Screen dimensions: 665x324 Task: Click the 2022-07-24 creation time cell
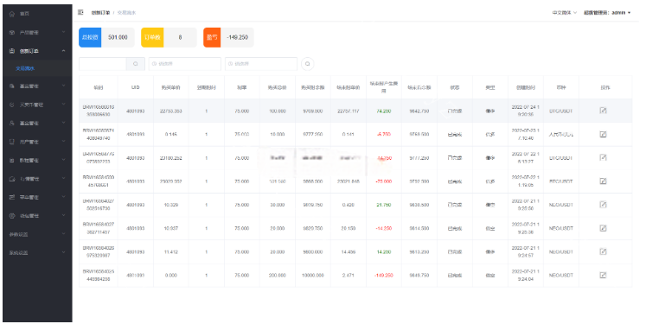pos(525,111)
